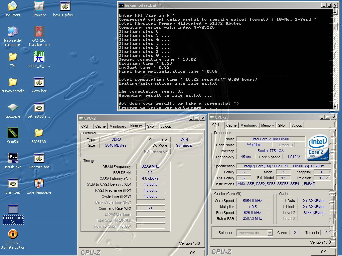The image size is (342, 256).
Task: Open the BIOSTAR folder icon
Action: tap(39, 133)
